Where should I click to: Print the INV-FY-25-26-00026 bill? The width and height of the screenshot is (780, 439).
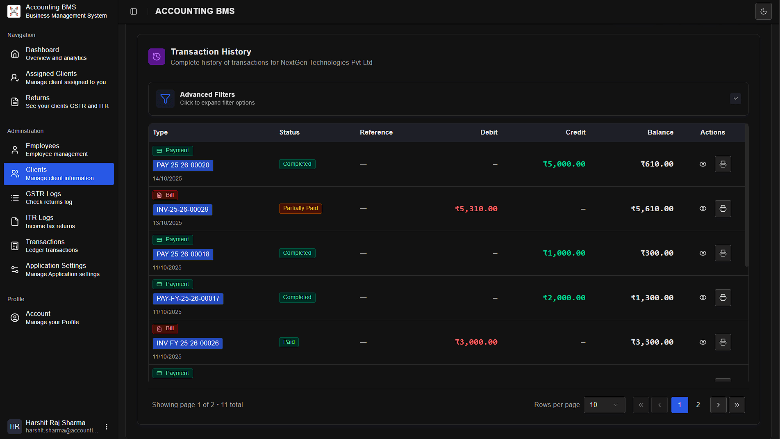tap(723, 342)
